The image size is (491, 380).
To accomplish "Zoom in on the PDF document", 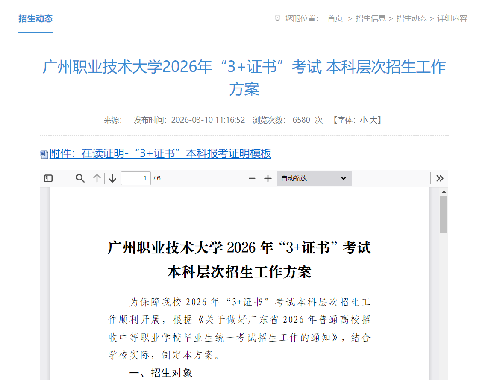I will click(x=268, y=178).
